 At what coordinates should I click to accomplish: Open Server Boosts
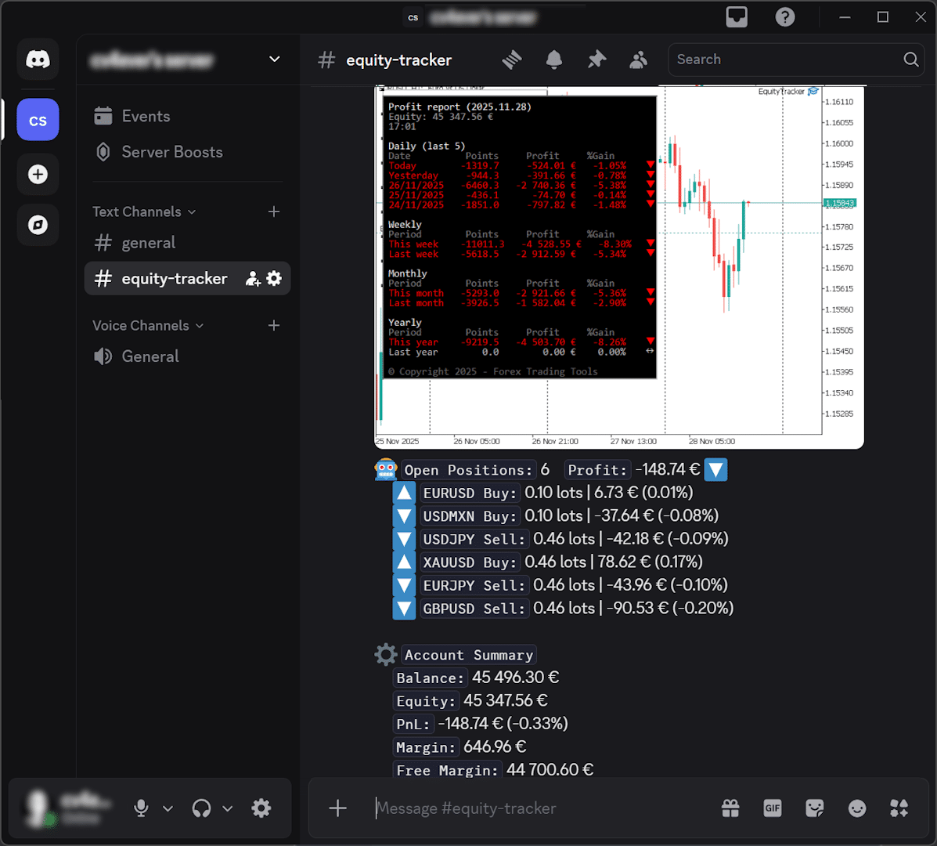pyautogui.click(x=171, y=152)
